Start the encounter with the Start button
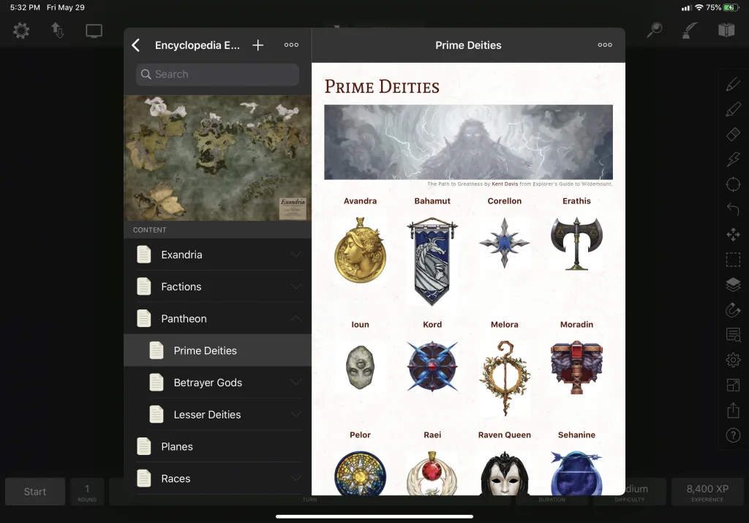The image size is (749, 523). [x=35, y=492]
